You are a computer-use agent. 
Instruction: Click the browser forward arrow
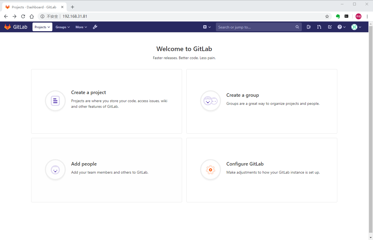point(15,16)
